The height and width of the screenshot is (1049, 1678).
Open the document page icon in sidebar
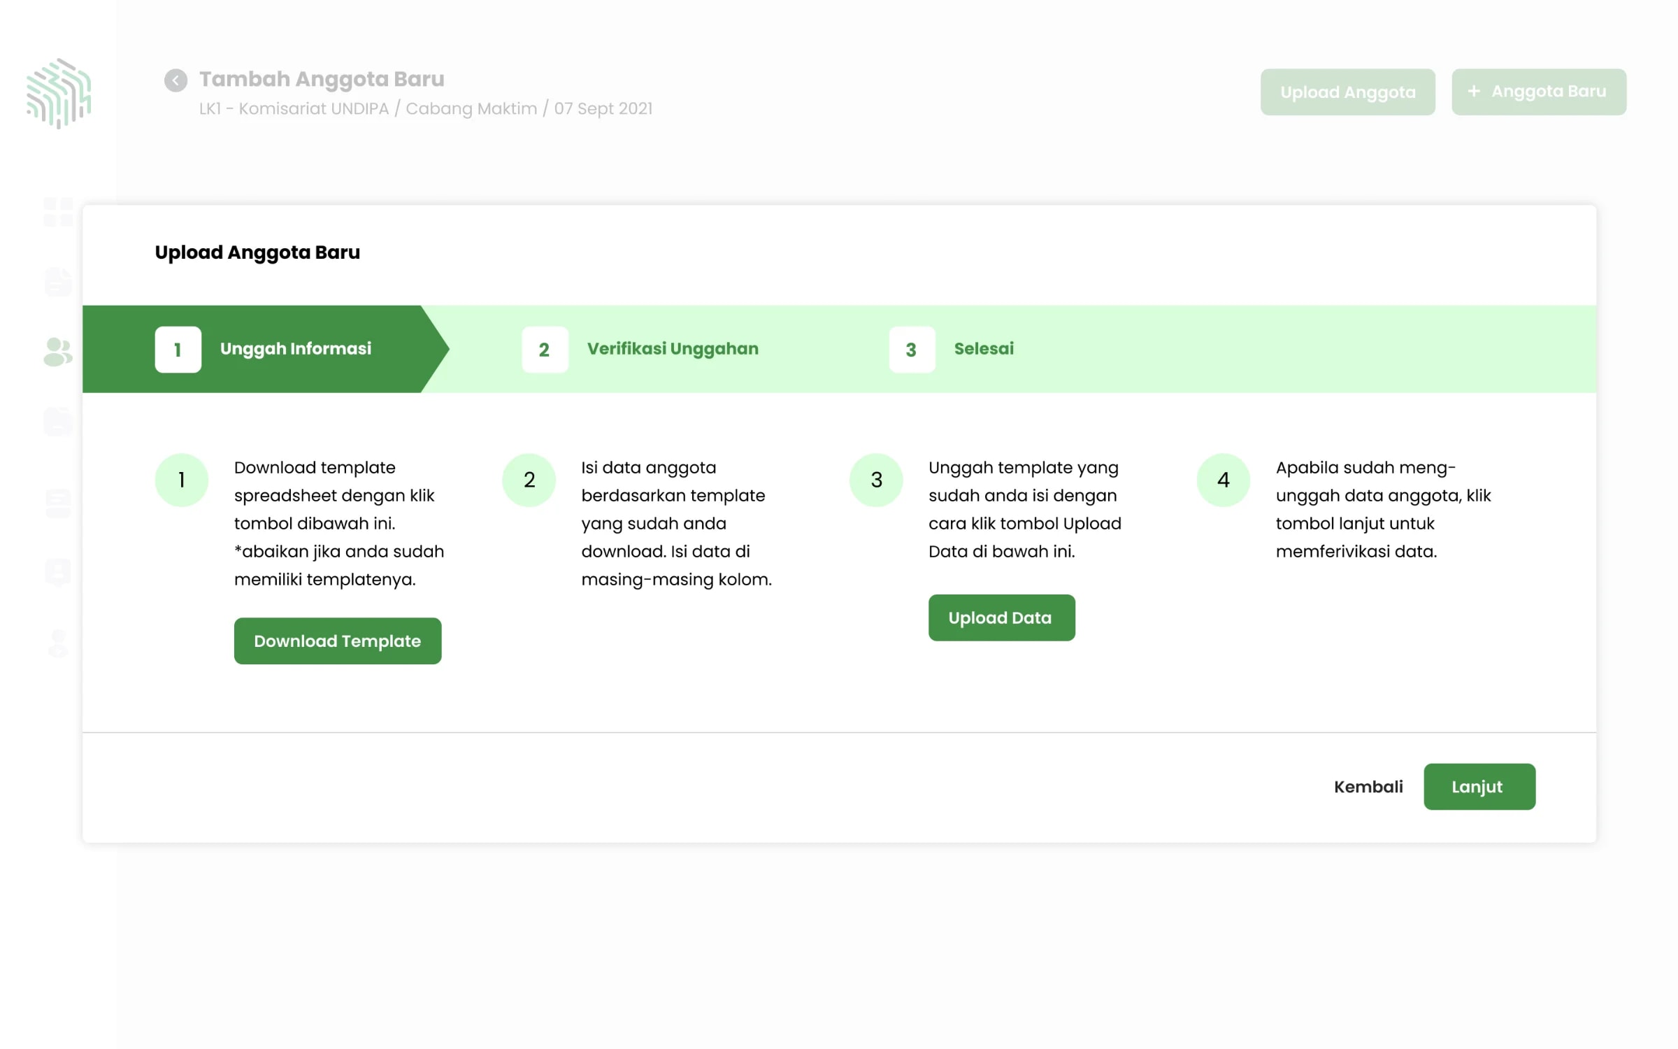point(58,282)
